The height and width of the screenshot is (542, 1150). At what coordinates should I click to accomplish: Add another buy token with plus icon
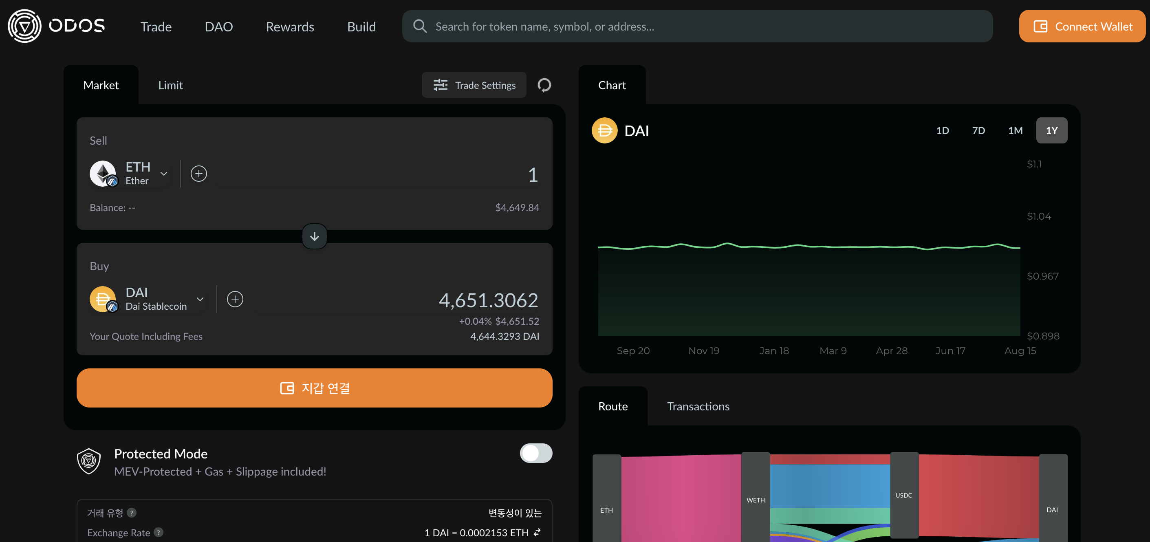pyautogui.click(x=235, y=299)
